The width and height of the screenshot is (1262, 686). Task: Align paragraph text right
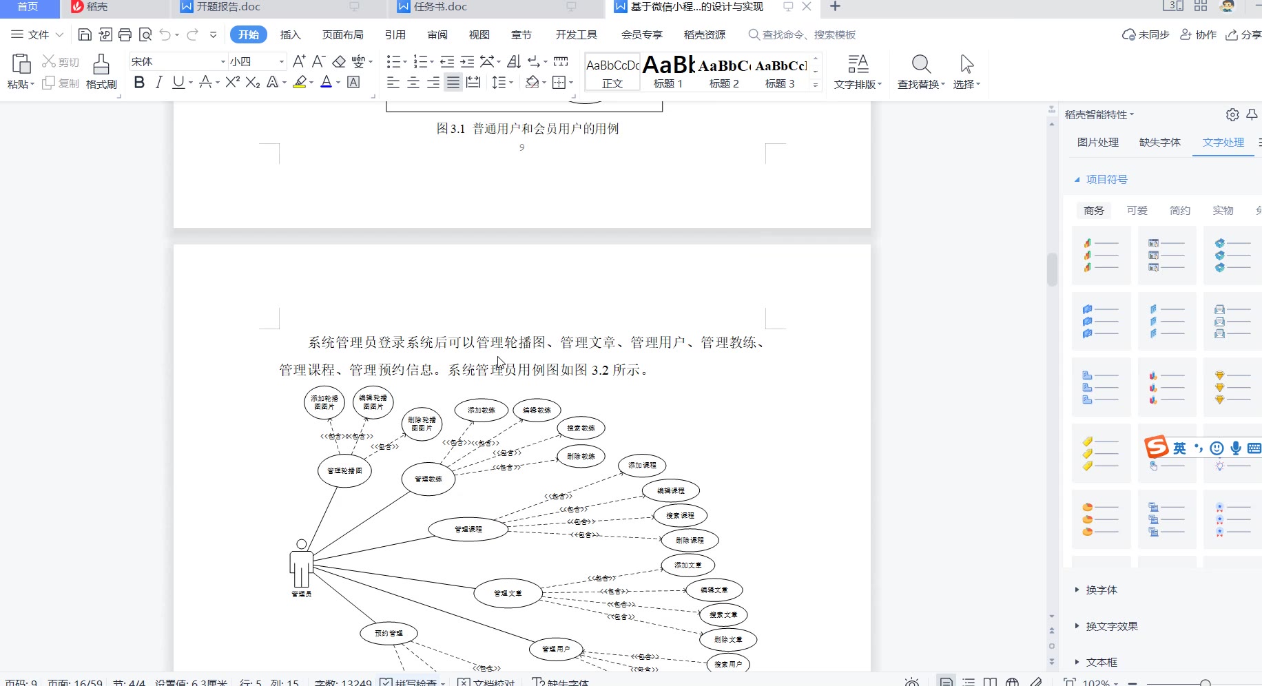[433, 83]
